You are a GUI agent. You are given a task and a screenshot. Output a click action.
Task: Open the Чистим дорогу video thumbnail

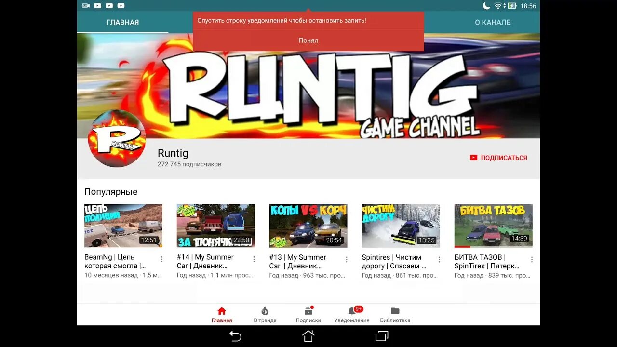pos(401,226)
